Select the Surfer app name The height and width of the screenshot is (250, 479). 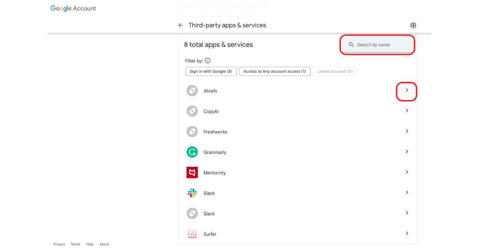pyautogui.click(x=210, y=234)
